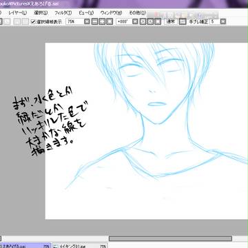Open the 手ブレ補正 stabilizer dropdown arrow

pyautogui.click(x=223, y=21)
